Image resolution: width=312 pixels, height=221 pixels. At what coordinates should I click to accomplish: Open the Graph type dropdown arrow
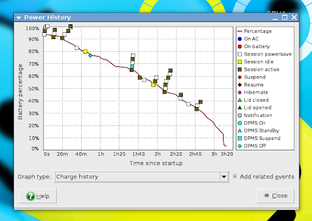pyautogui.click(x=224, y=177)
